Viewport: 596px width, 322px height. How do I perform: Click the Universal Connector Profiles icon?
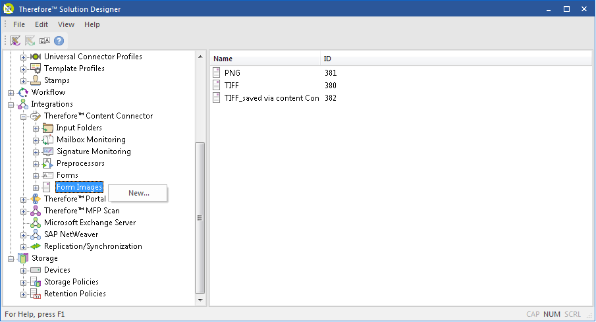click(x=36, y=57)
